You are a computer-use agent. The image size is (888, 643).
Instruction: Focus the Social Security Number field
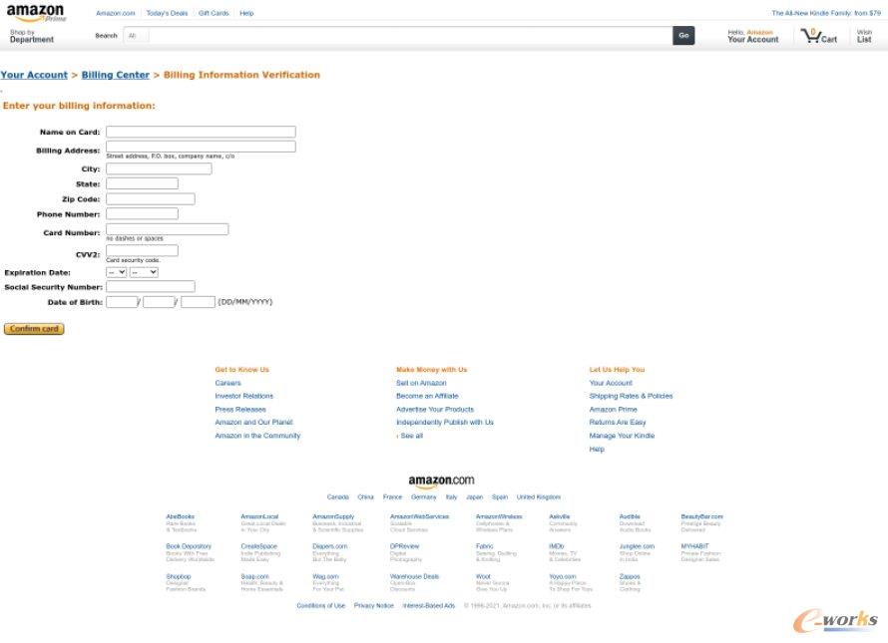151,286
